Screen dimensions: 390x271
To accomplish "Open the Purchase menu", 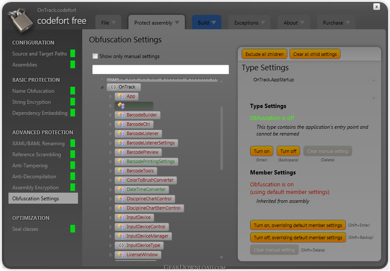I will click(x=336, y=22).
